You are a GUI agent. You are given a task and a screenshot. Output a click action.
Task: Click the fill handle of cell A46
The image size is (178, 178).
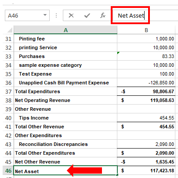pyautogui.click(x=117, y=175)
